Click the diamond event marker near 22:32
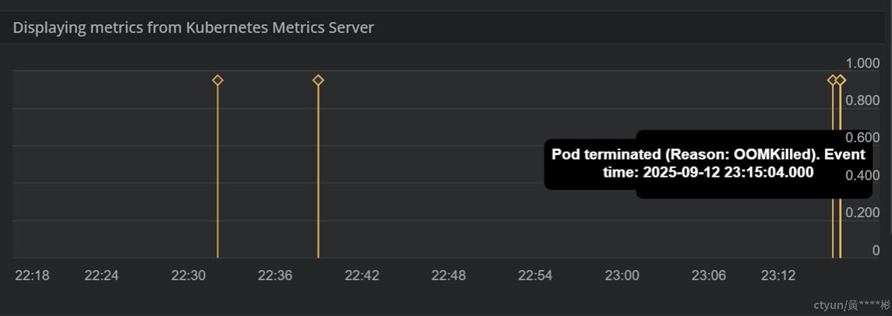Image resolution: width=892 pixels, height=316 pixels. 218,80
